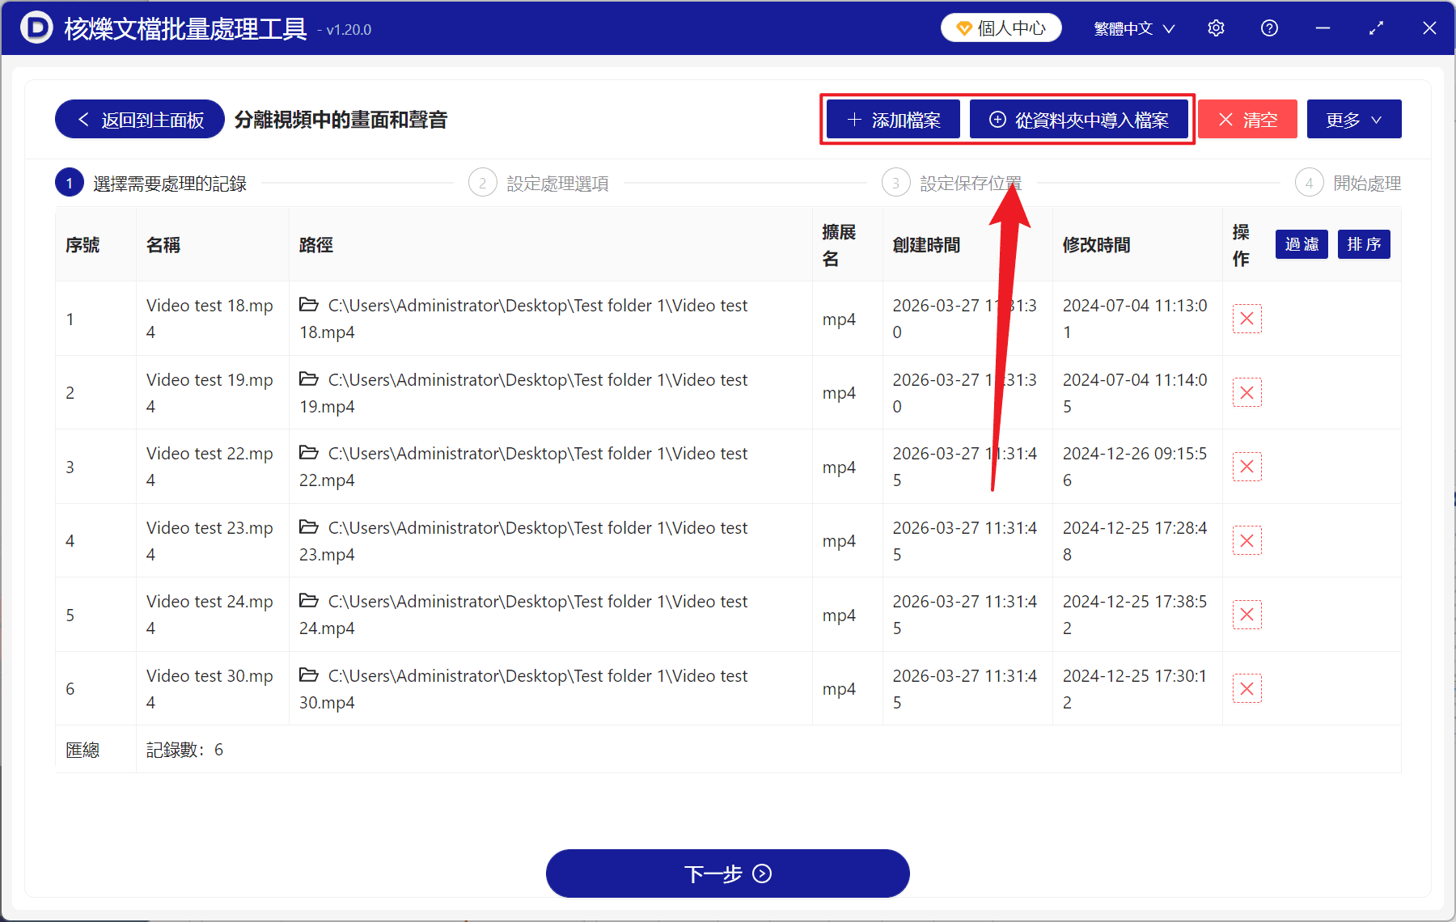
Task: Open the folder icon beside Video test 18.mp4 path
Action: [x=310, y=306]
